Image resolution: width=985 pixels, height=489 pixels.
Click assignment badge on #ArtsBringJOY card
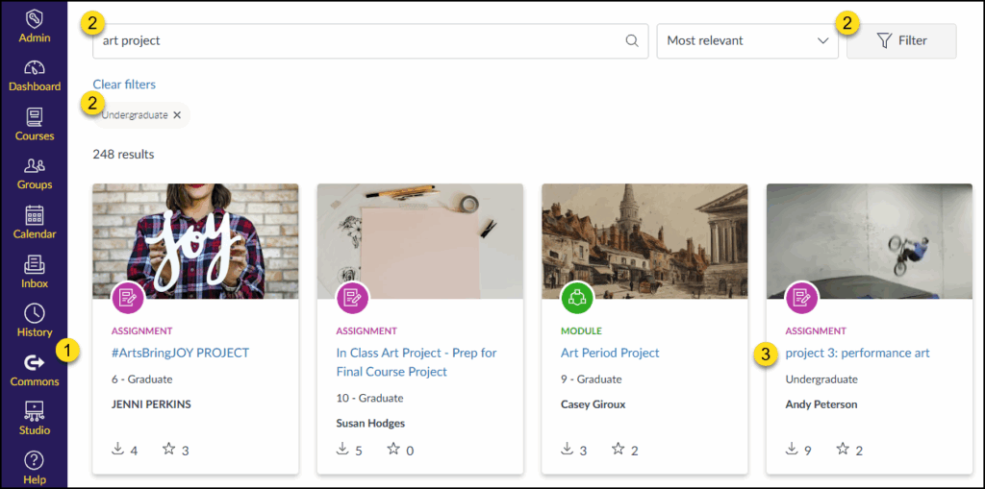[x=128, y=298]
